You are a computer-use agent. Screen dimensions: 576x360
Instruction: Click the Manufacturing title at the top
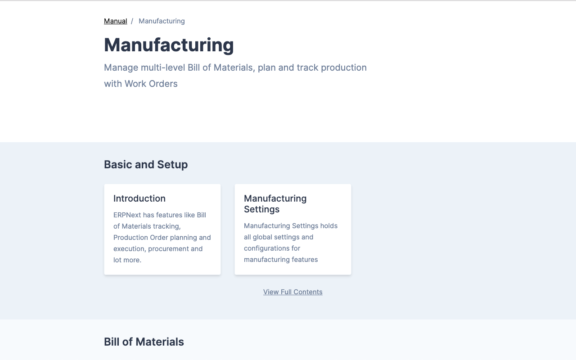(x=169, y=45)
